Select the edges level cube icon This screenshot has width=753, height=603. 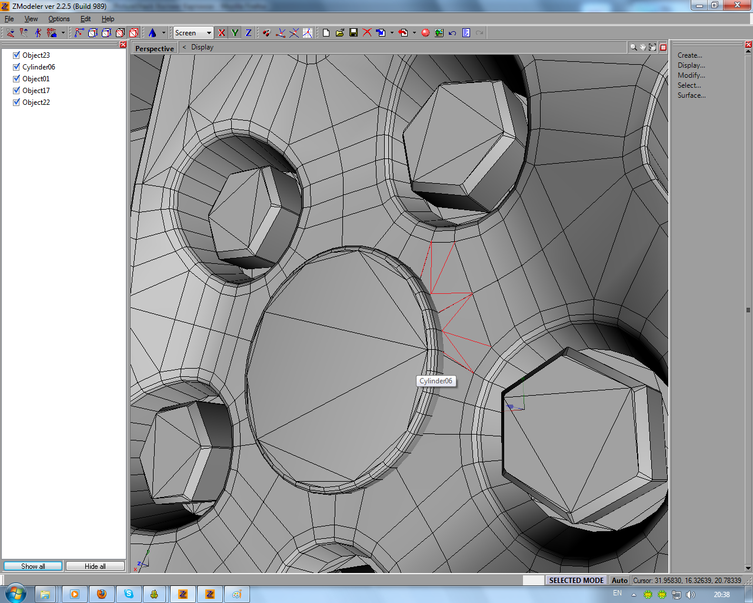point(93,33)
